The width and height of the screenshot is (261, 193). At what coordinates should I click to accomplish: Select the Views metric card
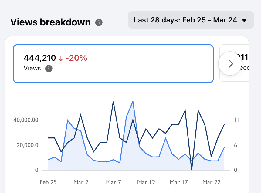113,63
